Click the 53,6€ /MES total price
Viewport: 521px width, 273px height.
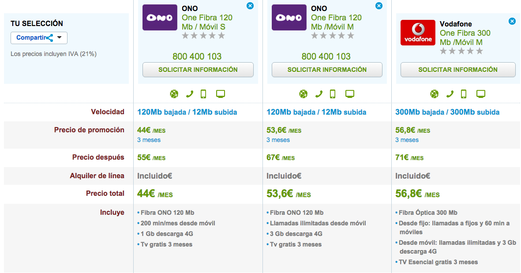[x=289, y=194]
